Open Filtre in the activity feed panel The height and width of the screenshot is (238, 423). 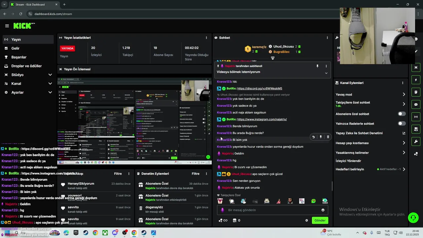coord(118,174)
